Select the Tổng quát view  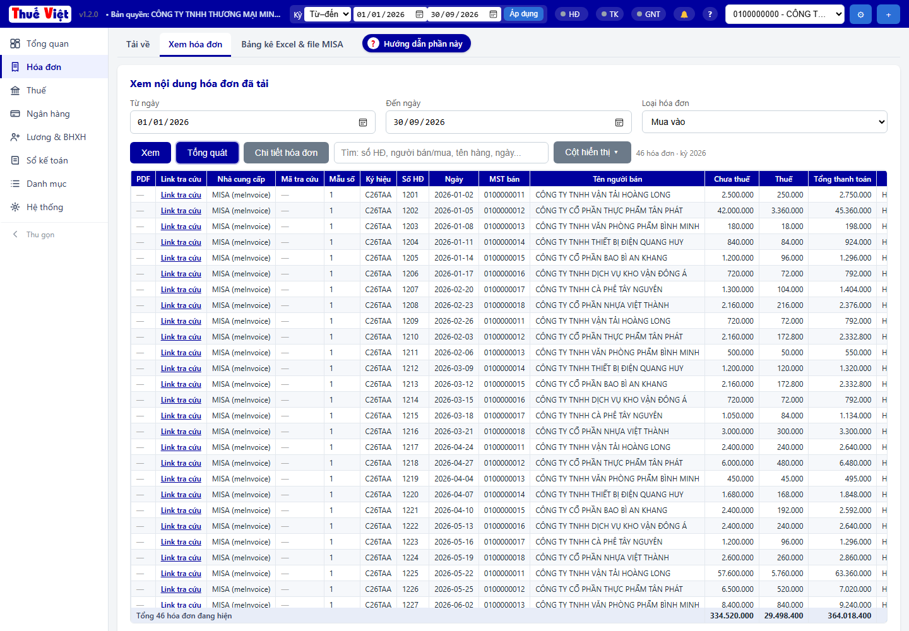pyautogui.click(x=207, y=153)
